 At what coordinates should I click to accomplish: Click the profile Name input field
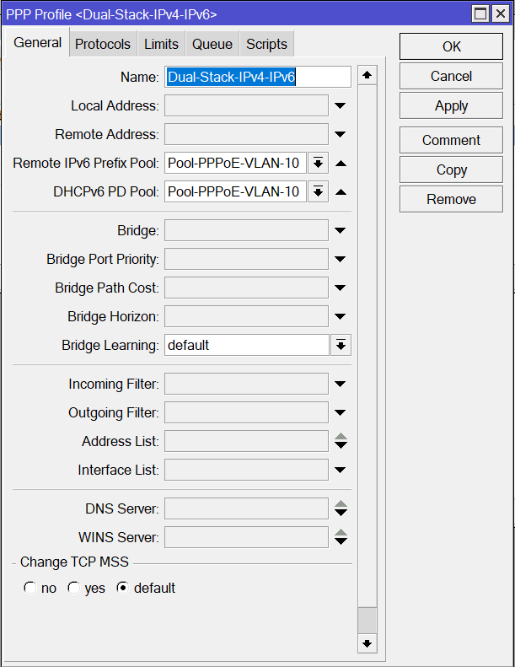[257, 78]
